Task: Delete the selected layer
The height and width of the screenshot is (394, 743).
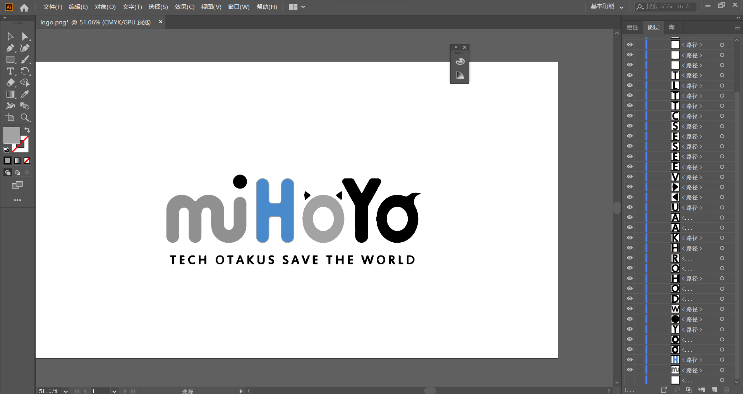Action: pyautogui.click(x=727, y=390)
